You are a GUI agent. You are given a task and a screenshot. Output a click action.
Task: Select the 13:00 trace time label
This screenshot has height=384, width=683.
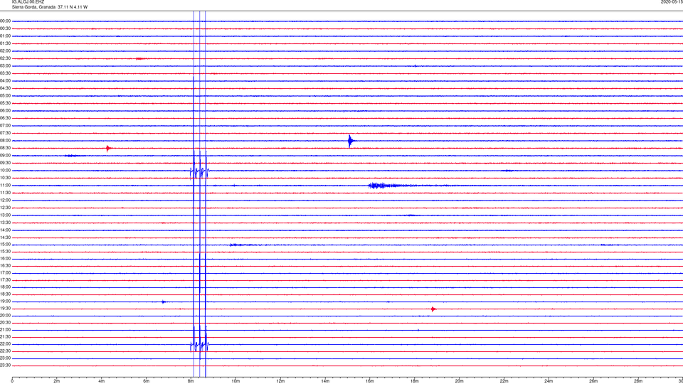pyautogui.click(x=5, y=215)
